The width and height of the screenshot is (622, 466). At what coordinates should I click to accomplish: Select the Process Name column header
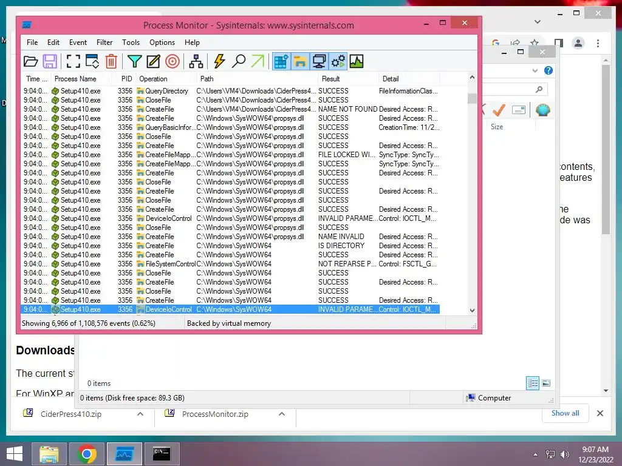point(81,79)
